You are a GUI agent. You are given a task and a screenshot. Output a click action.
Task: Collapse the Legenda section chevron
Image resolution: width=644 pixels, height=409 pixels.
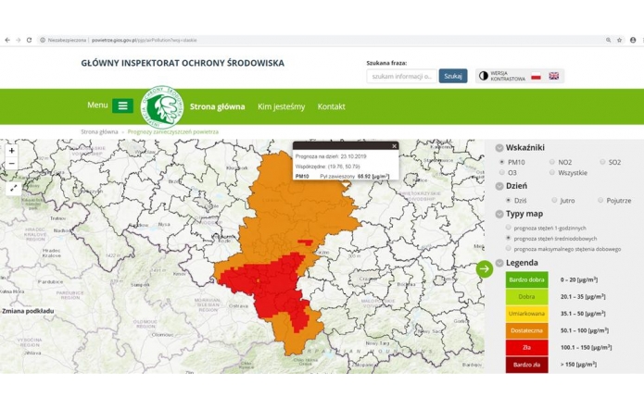[x=499, y=263]
